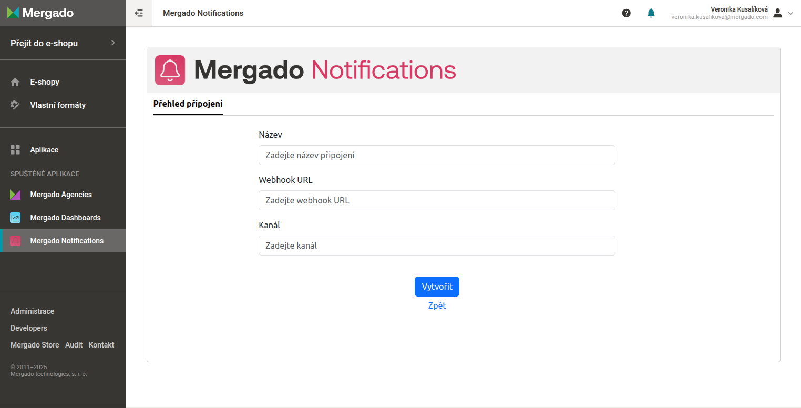The image size is (801, 408).
Task: Open the Audit link
Action: click(x=74, y=345)
